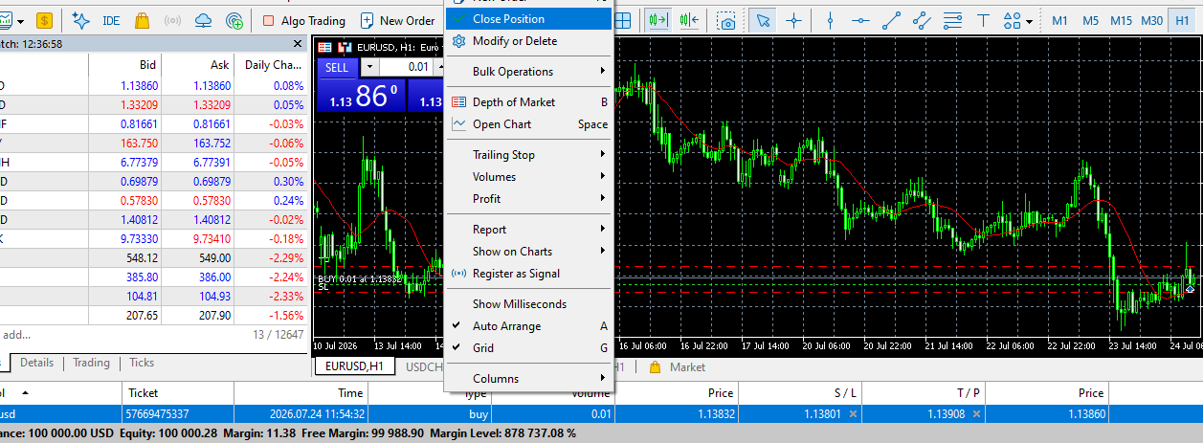Select the crosshair tool
The height and width of the screenshot is (443, 1203).
[793, 20]
